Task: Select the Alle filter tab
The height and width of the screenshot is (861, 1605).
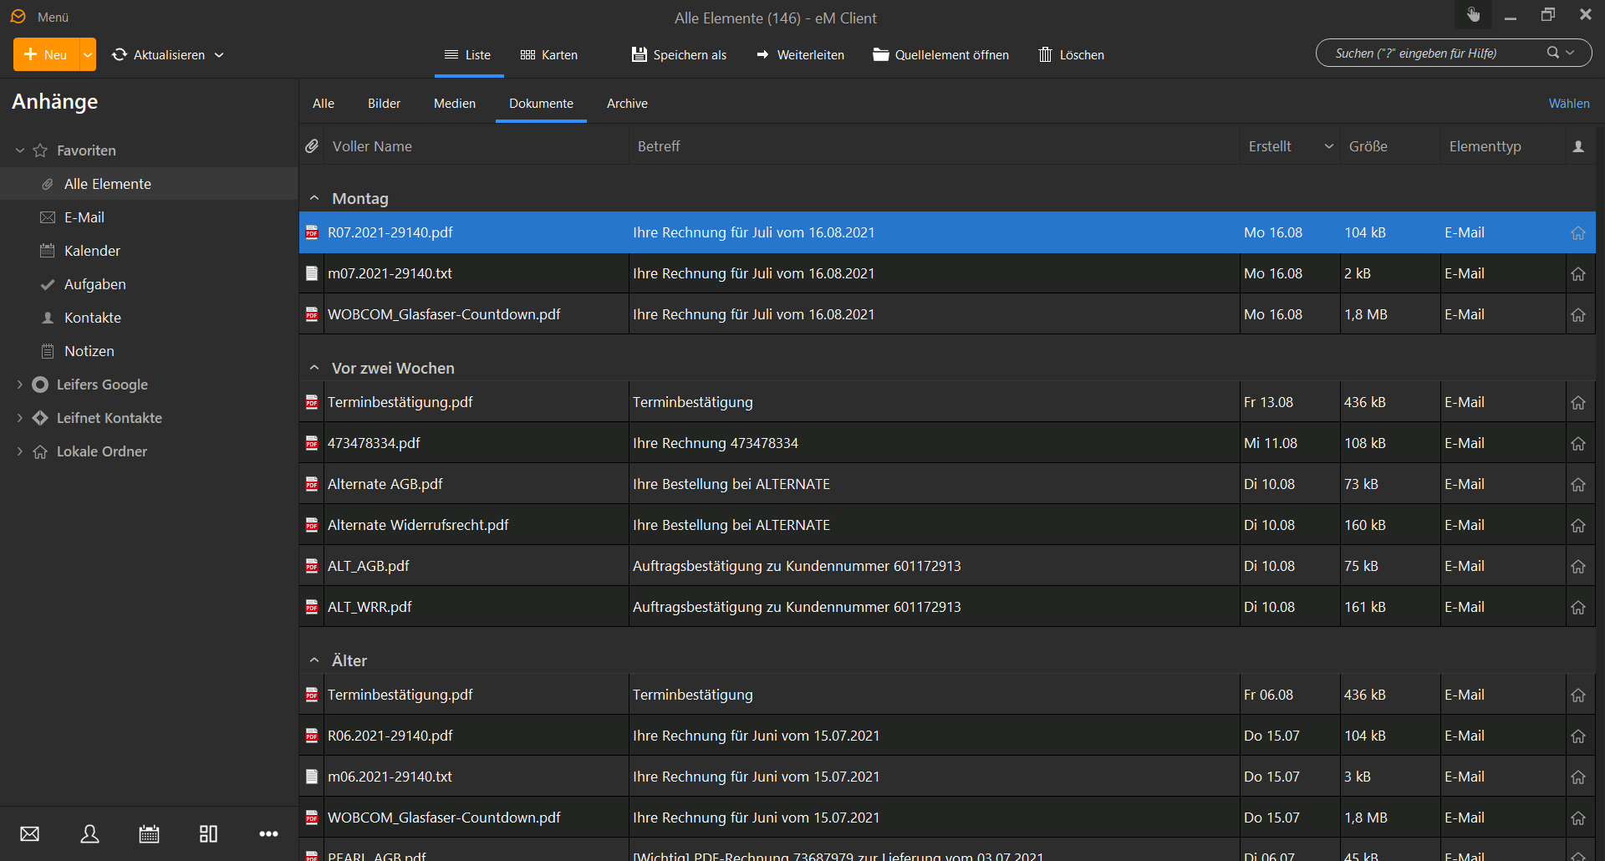Action: 324,103
